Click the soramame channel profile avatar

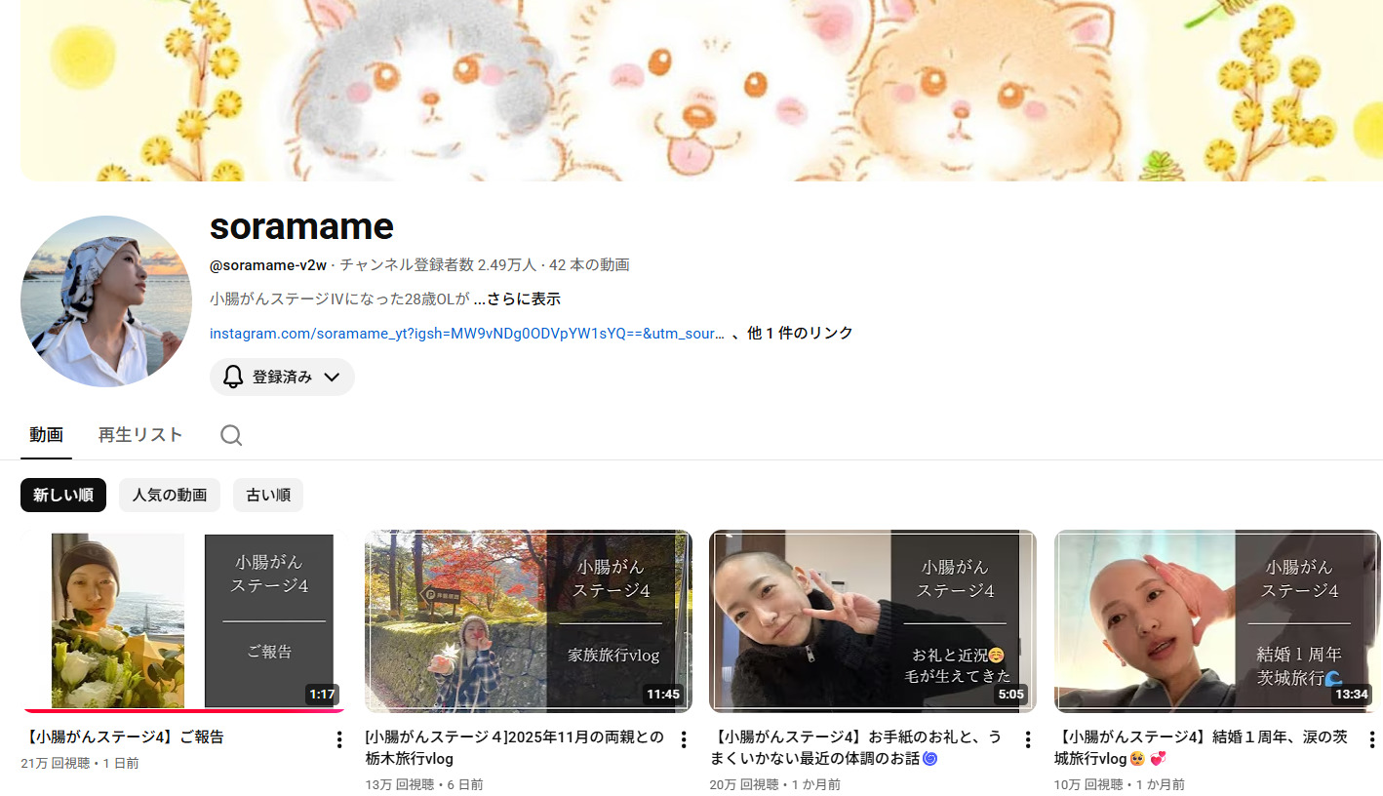click(x=106, y=301)
